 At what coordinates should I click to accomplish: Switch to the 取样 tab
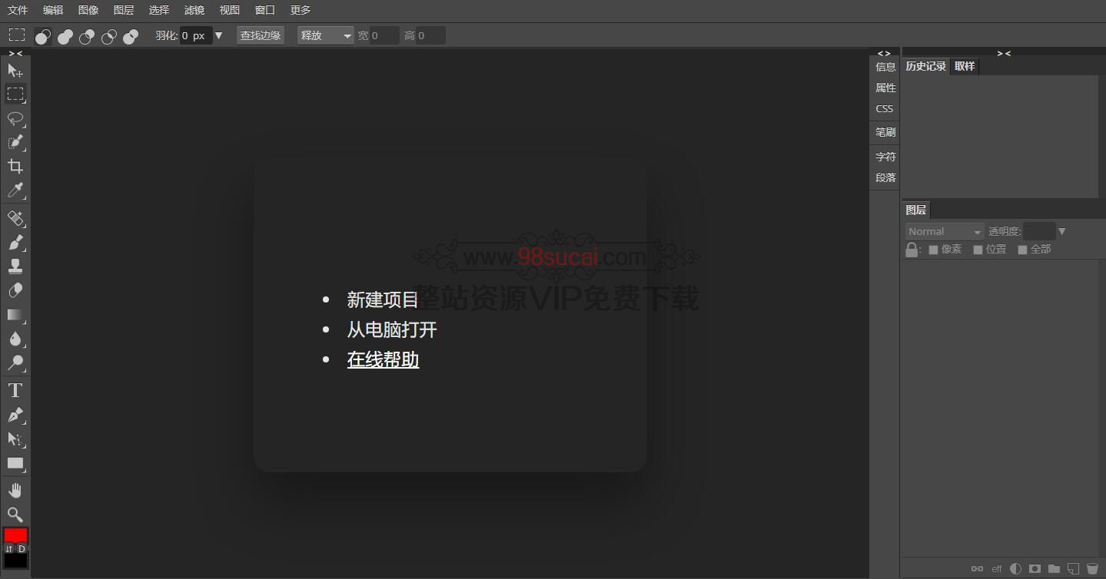coord(964,66)
